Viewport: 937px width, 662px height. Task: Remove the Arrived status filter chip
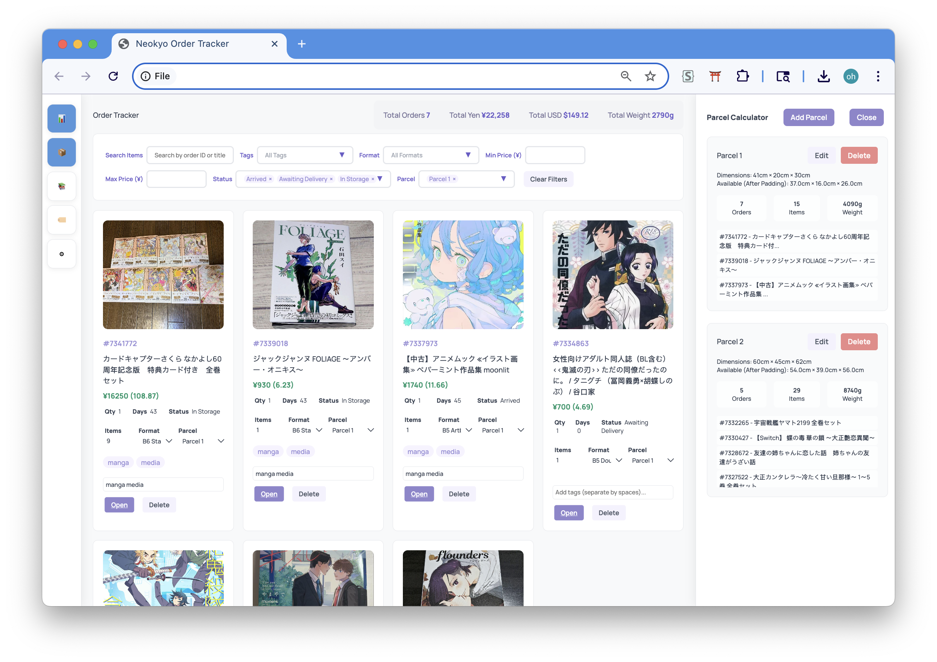coord(270,179)
